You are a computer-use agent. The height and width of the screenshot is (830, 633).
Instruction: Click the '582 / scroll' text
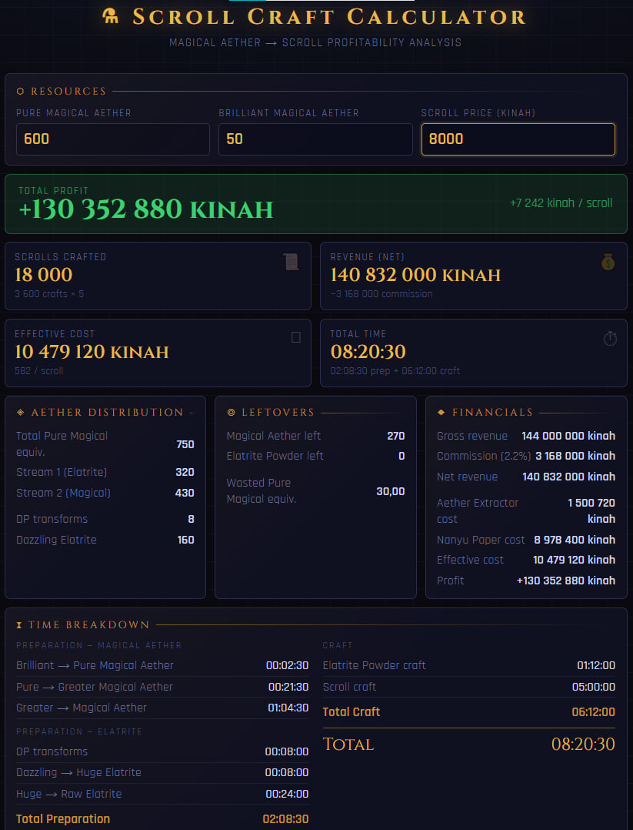[x=39, y=370]
